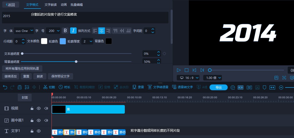
Task: Mute the 视频 track audio
Action: [x=46, y=108]
